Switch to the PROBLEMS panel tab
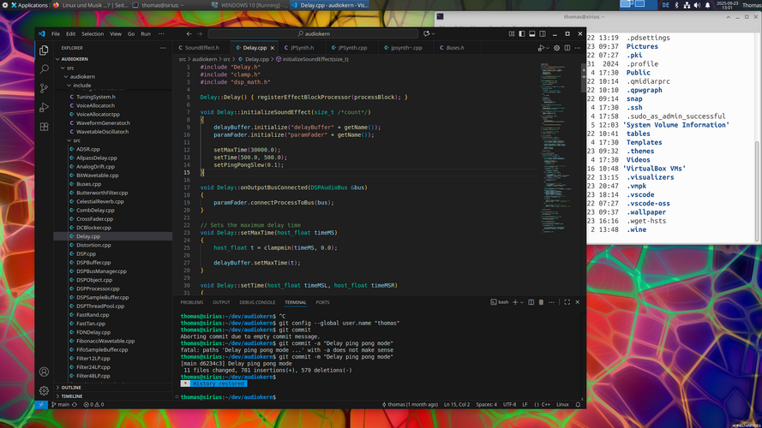 [x=192, y=302]
